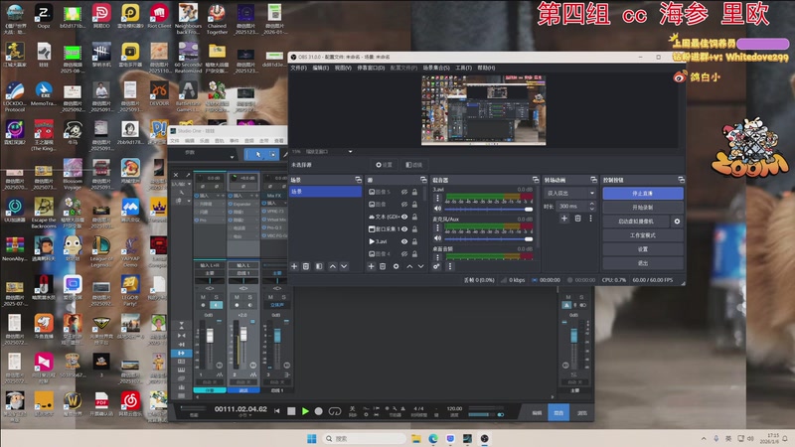Viewport: 795px width, 447px height.
Task: Add a transition with plus icon
Action: coord(564,219)
